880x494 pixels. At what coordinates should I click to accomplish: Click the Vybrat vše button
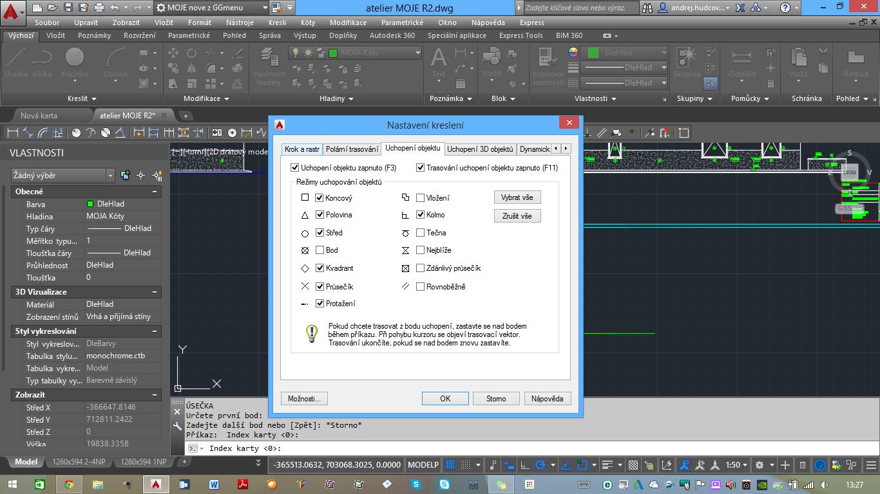[517, 197]
